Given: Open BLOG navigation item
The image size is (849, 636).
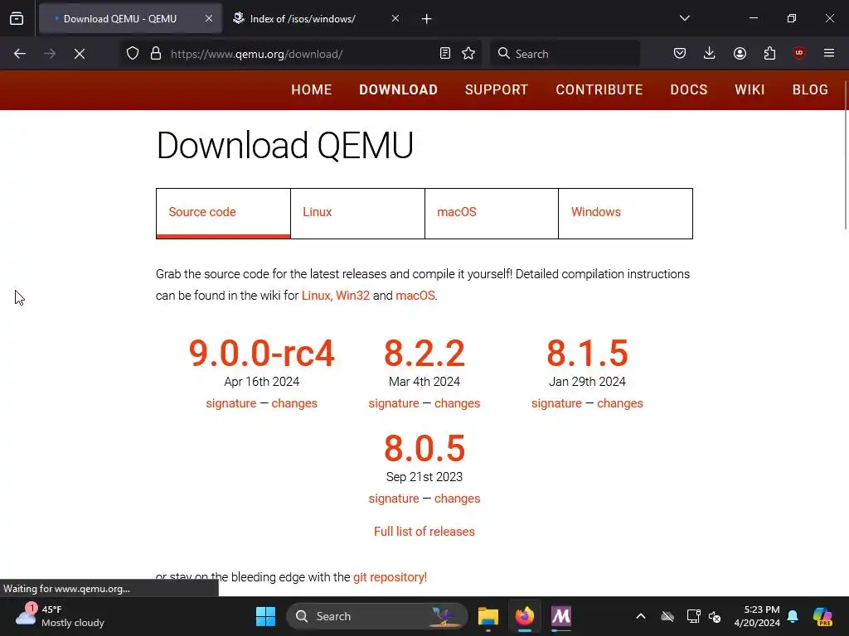Looking at the screenshot, I should pyautogui.click(x=810, y=89).
